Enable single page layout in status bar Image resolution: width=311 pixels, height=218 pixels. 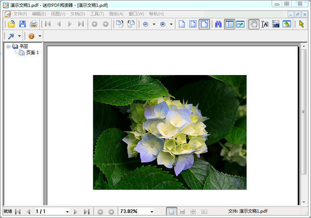point(171,211)
